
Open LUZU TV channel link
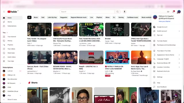point(108,71)
